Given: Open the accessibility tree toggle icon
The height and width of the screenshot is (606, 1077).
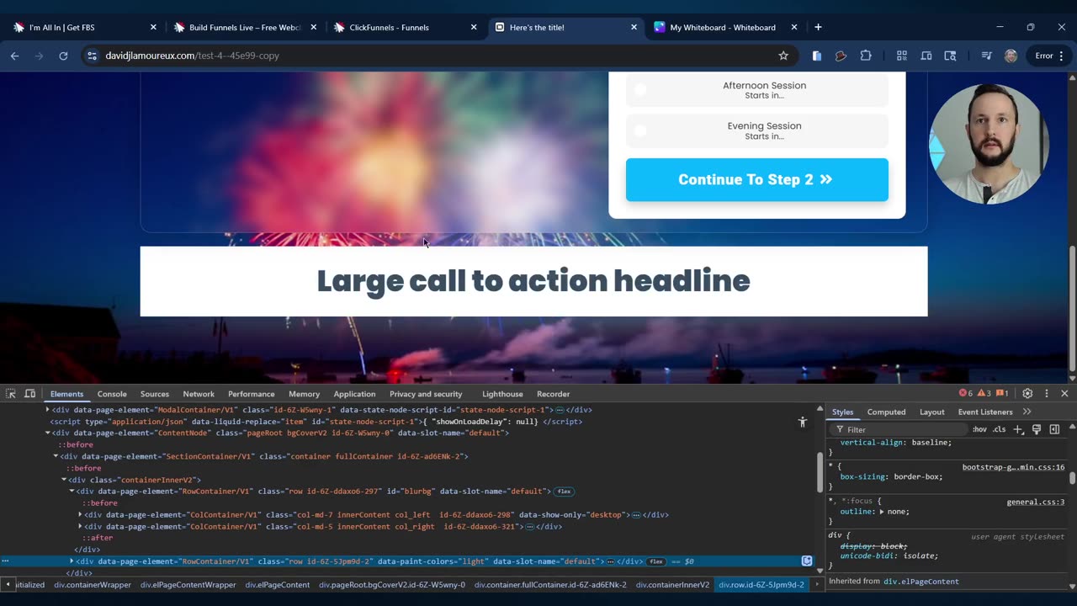Looking at the screenshot, I should (x=802, y=422).
